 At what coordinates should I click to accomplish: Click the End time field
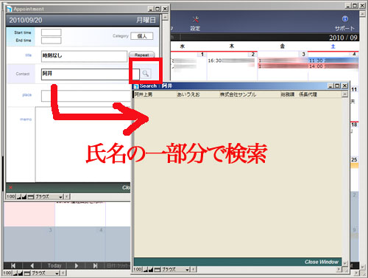(51, 41)
